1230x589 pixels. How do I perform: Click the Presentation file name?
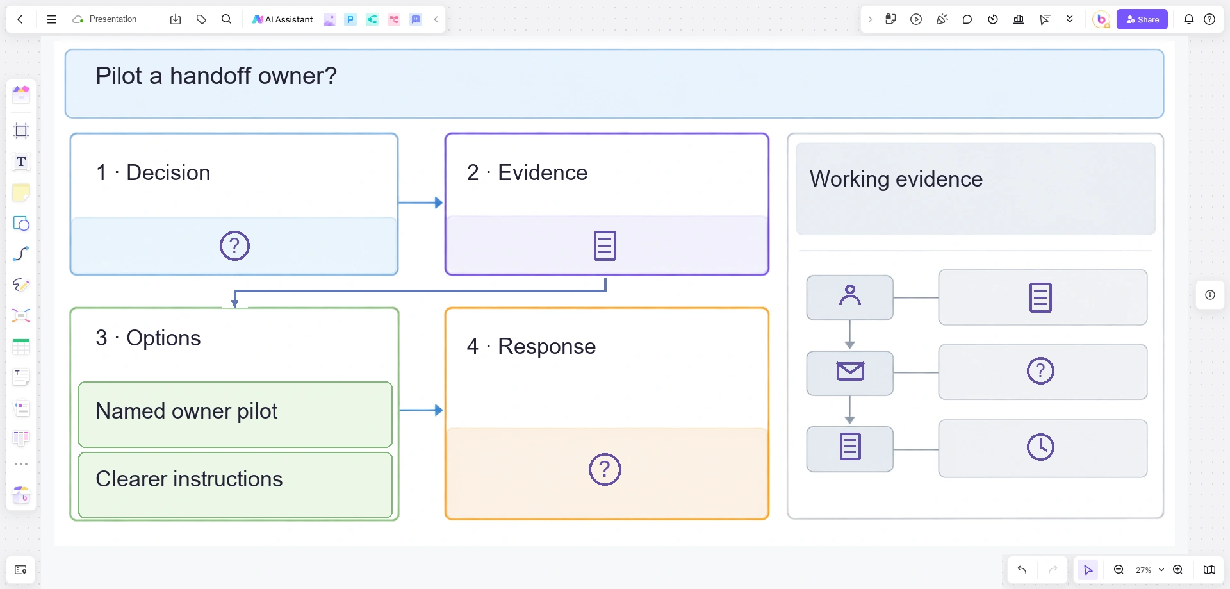[x=113, y=19]
